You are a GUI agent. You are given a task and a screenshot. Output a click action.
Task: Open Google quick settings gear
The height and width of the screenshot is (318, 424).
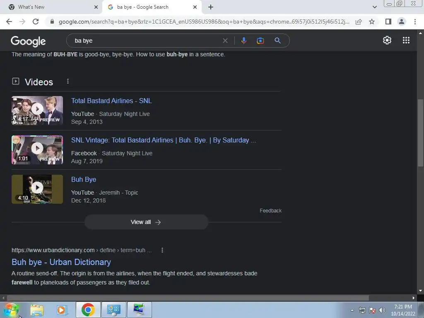387,40
